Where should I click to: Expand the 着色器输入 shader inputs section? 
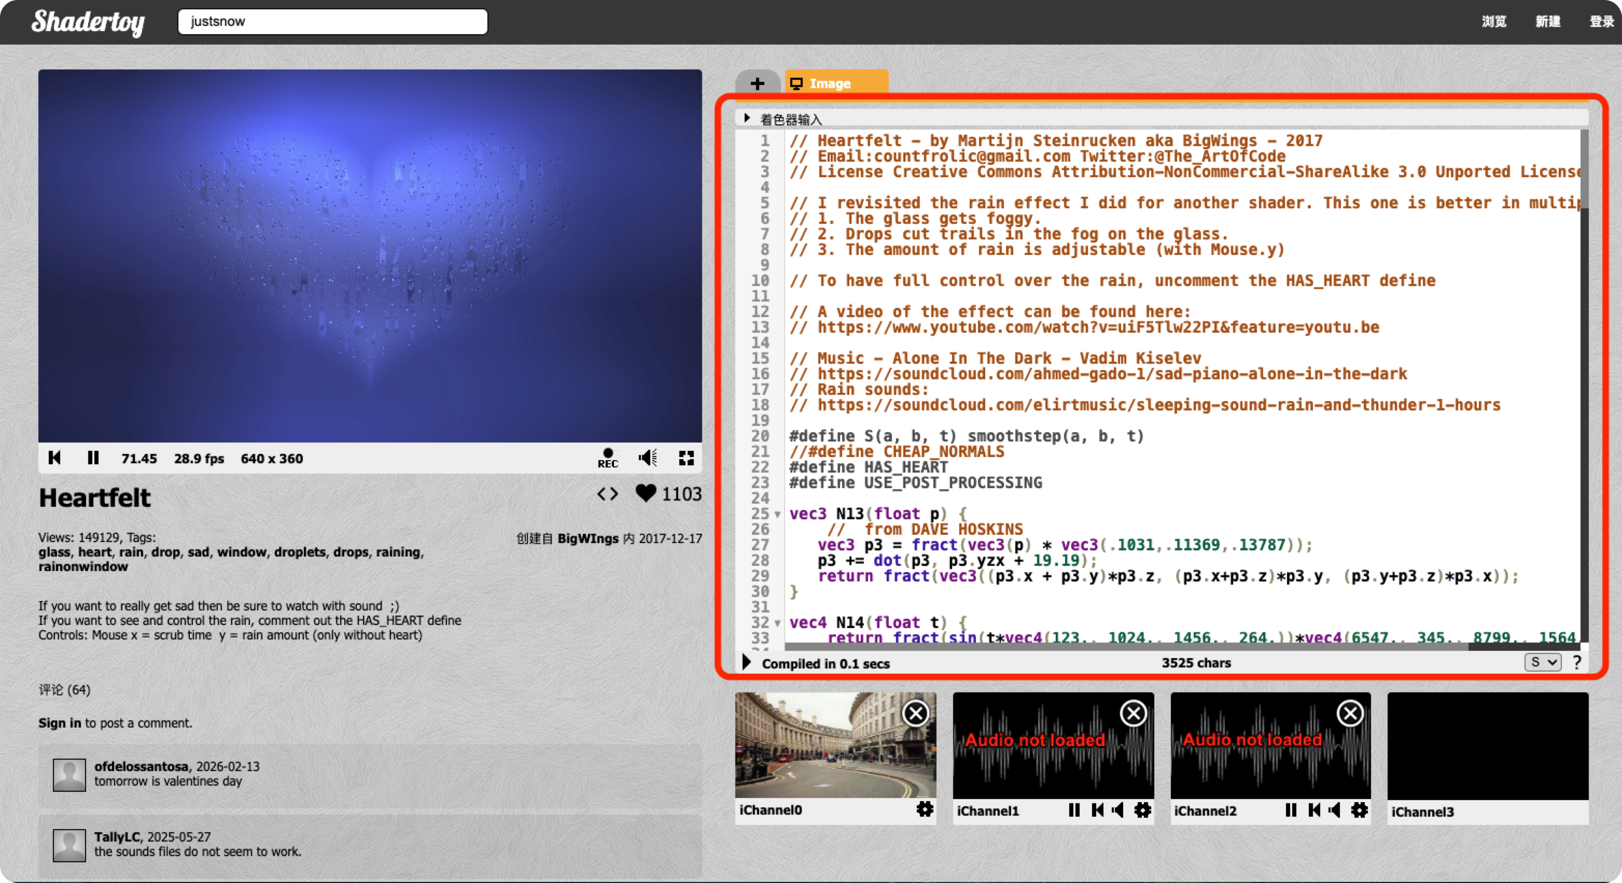tap(747, 118)
